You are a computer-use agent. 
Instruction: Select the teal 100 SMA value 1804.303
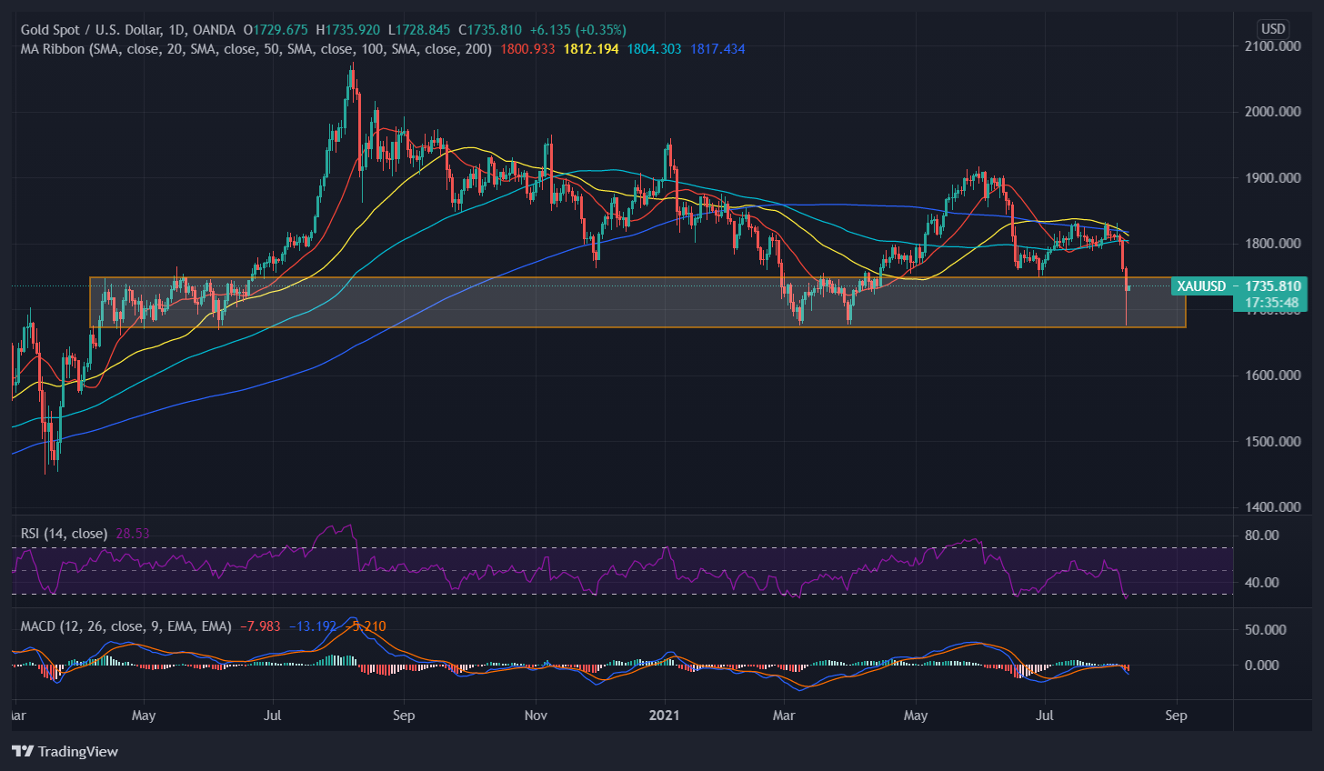click(654, 49)
